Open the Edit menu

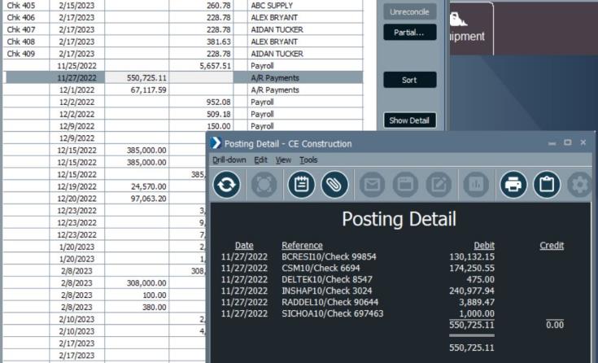(x=260, y=160)
